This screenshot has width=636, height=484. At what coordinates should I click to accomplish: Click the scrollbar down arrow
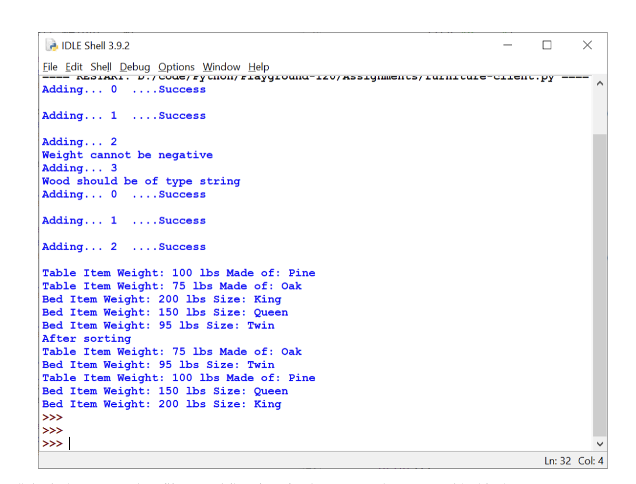click(600, 444)
